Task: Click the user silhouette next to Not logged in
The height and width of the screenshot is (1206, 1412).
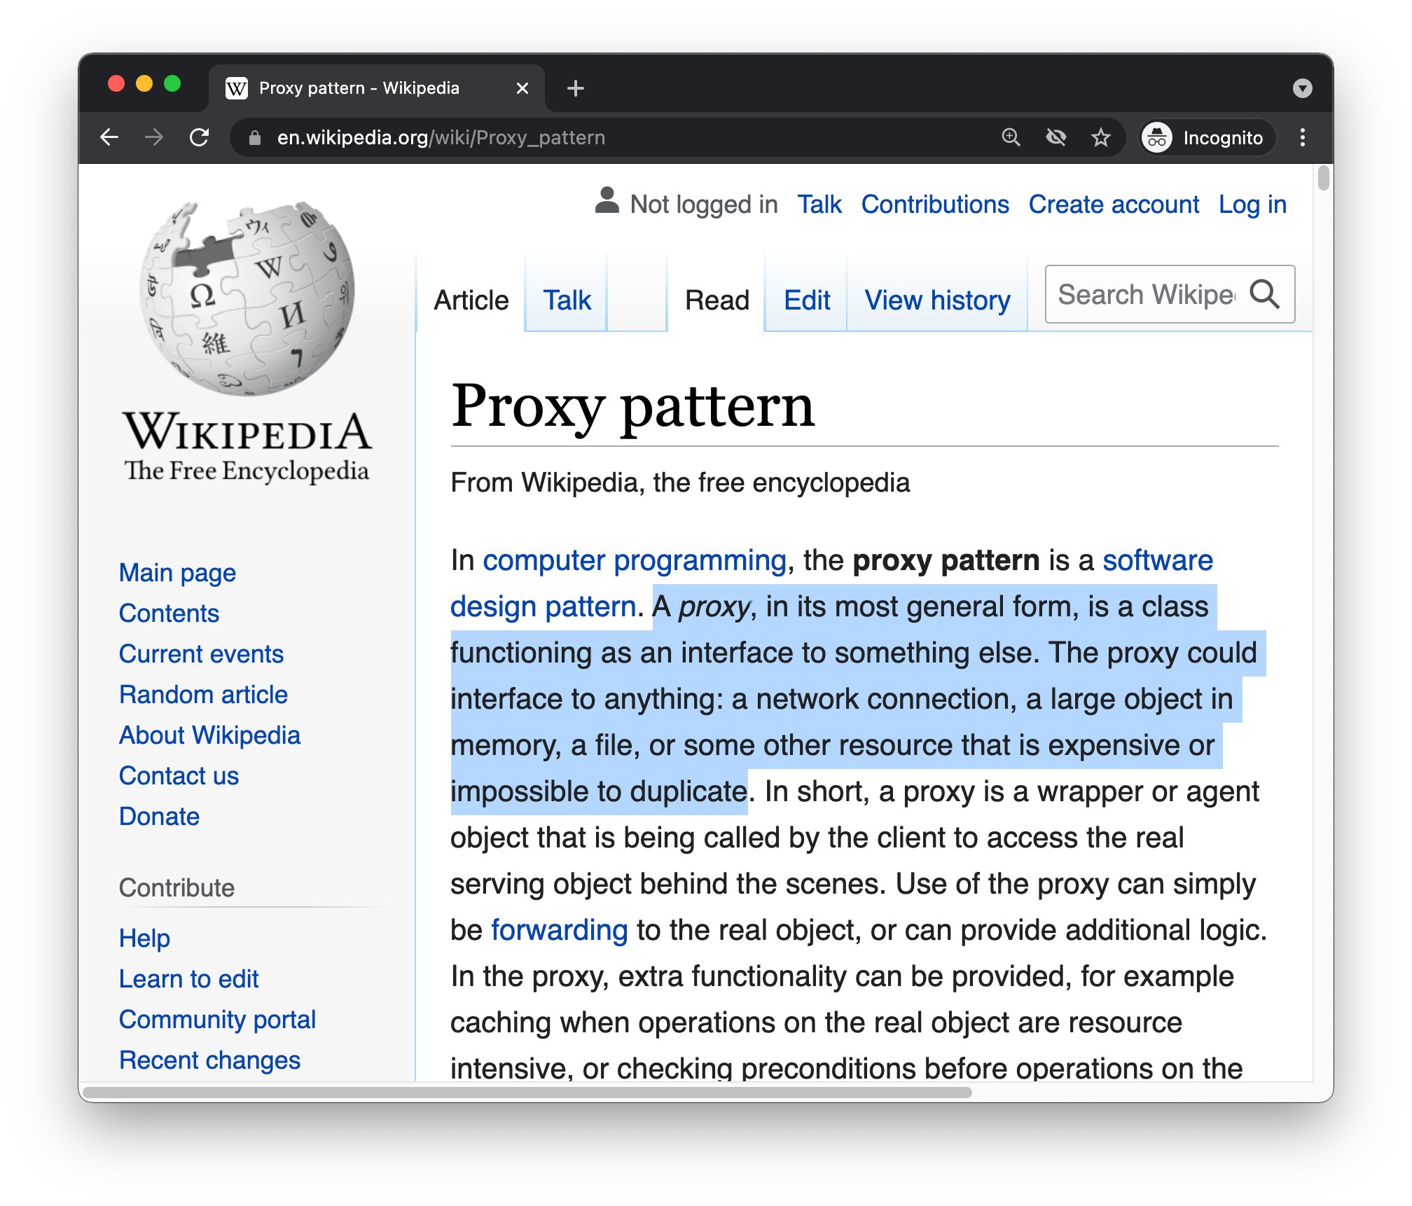Action: tap(607, 202)
